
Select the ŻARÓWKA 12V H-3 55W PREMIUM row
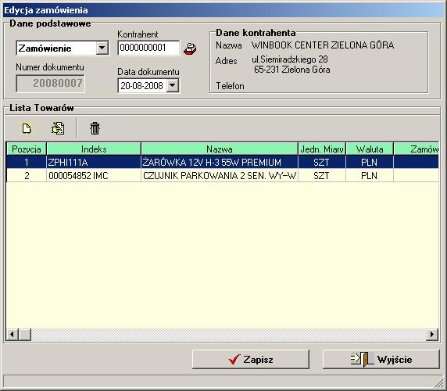click(x=223, y=162)
